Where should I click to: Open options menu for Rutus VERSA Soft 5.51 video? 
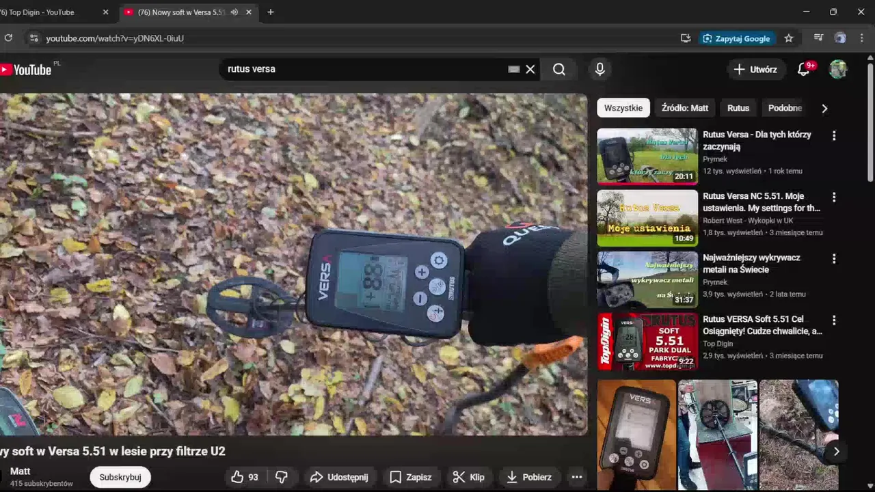(834, 320)
